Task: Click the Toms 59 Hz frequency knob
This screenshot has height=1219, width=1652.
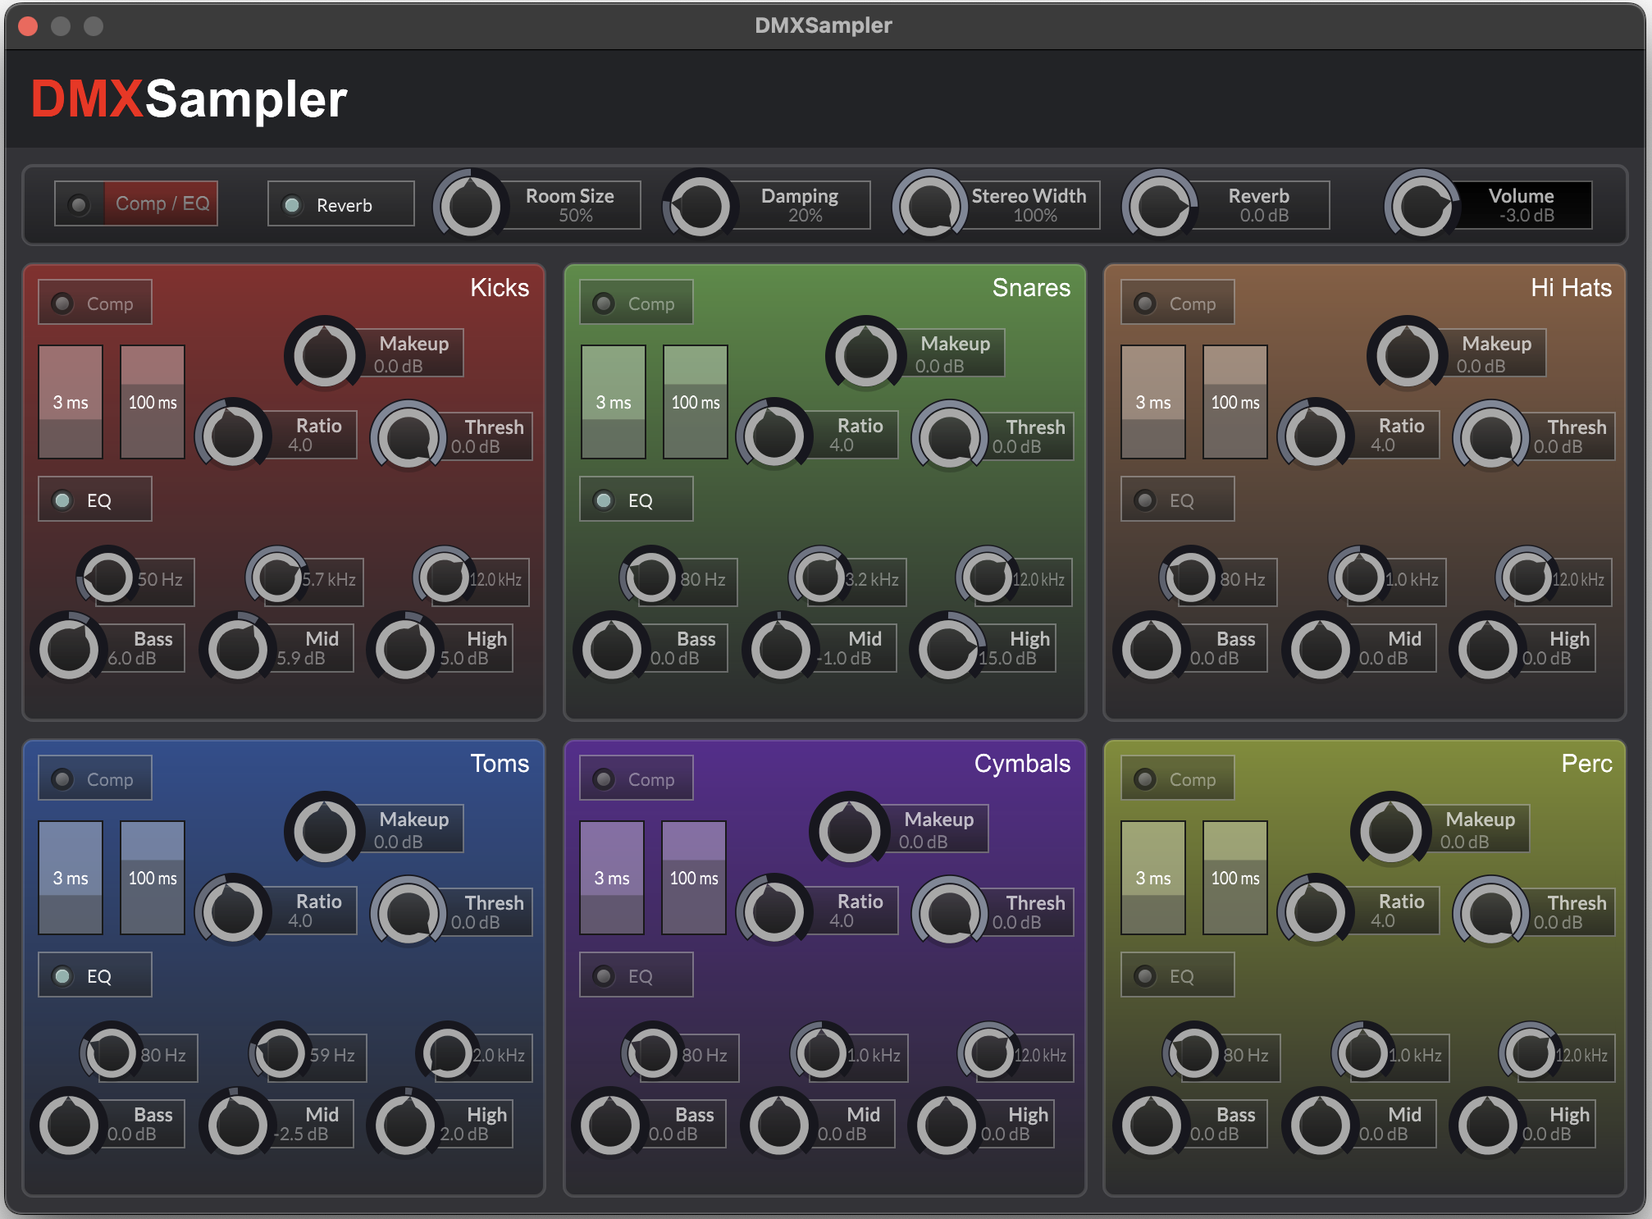Action: (281, 1052)
